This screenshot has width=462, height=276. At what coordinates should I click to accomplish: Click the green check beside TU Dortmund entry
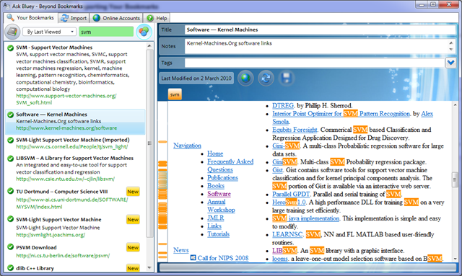[x=10, y=191]
